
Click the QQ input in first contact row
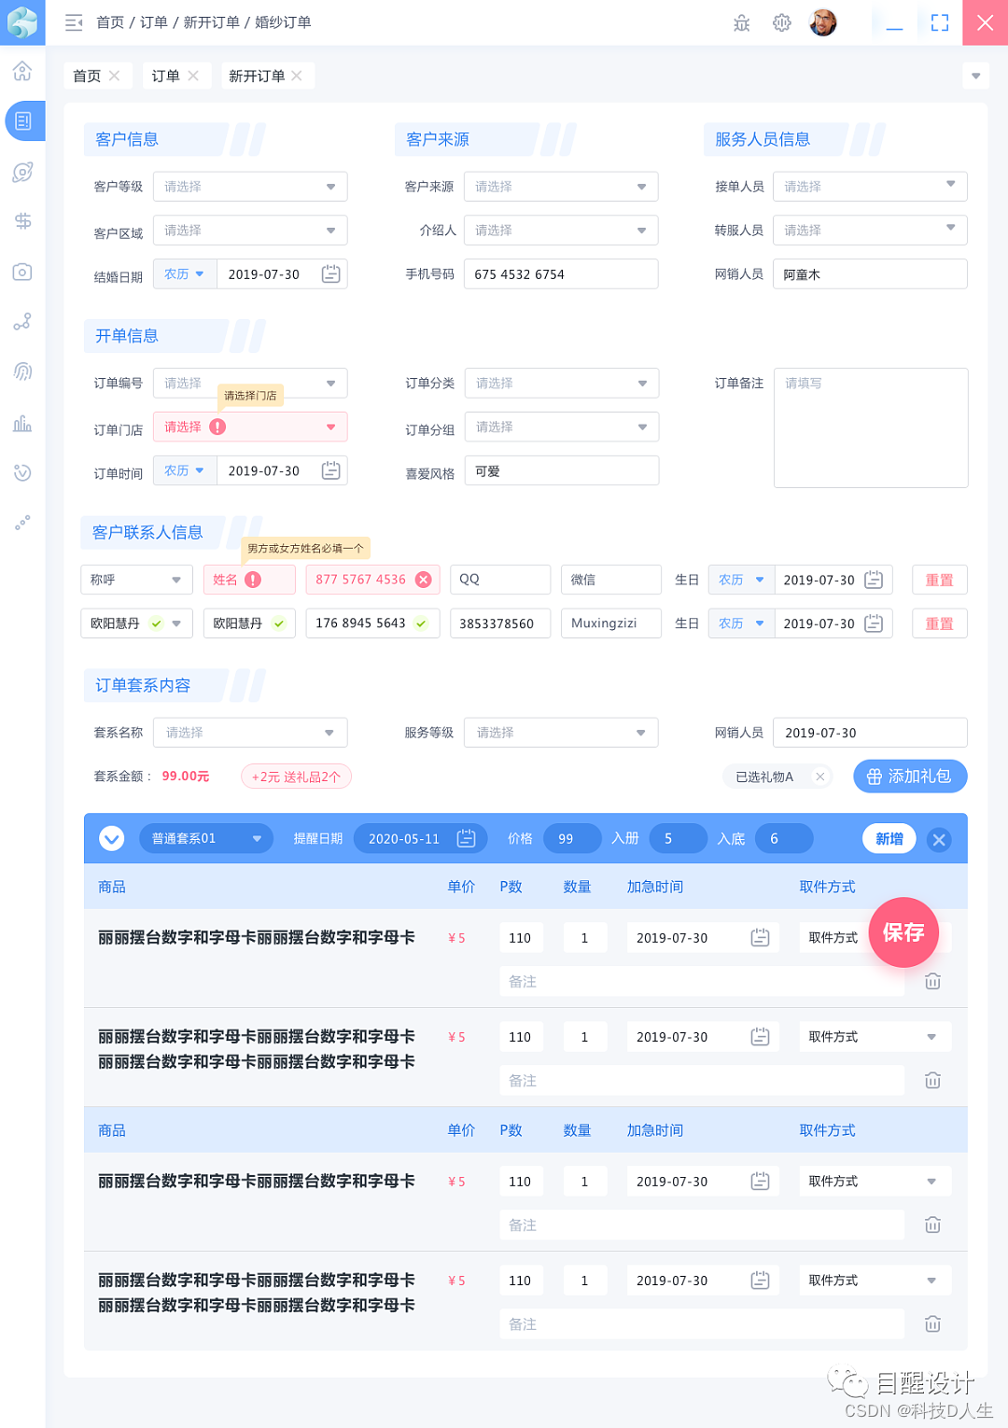(x=500, y=580)
